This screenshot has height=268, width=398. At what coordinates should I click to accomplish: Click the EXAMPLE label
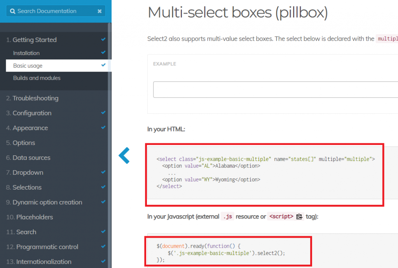coord(164,64)
